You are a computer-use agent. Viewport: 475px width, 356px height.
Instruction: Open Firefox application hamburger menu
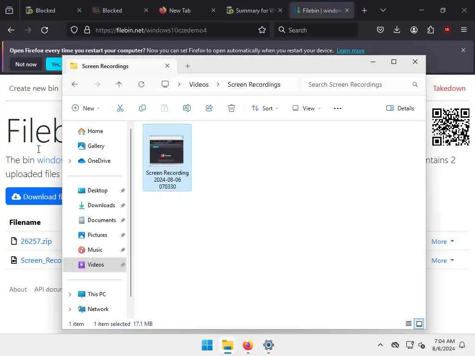(x=464, y=30)
